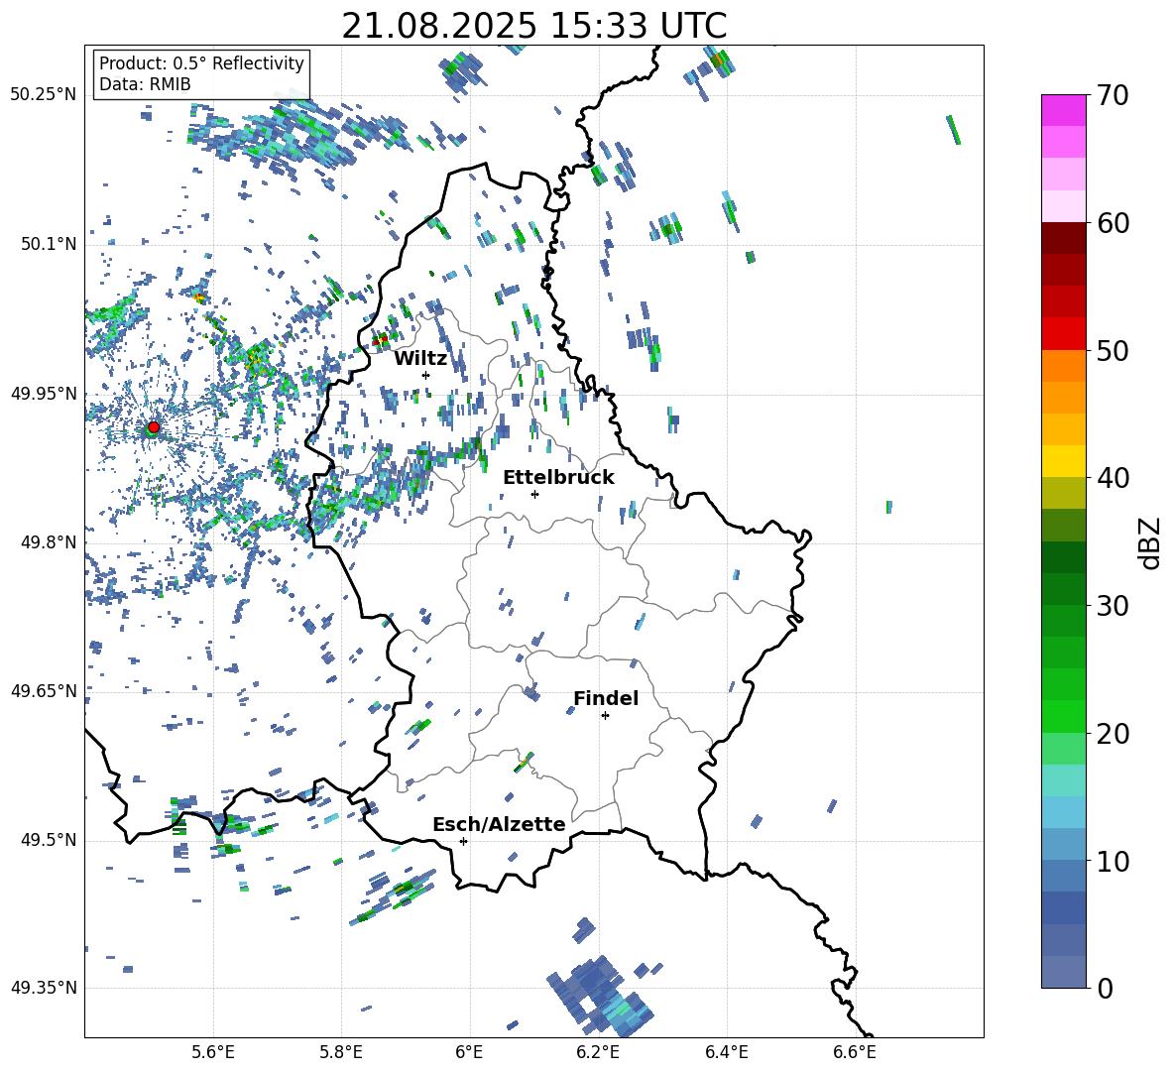Click the 5.8°E longitude label
Screen dimensions: 1174x1072
[x=341, y=1052]
